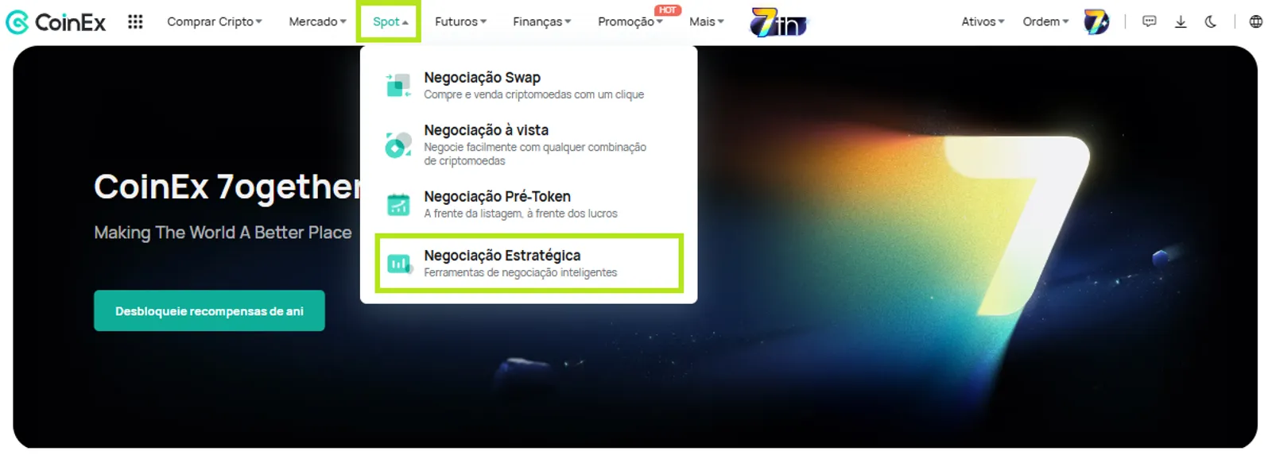Viewport: 1272px width, 474px height.
Task: Click 'Compre e venda criptomoedas com um clique'
Action: 533,95
